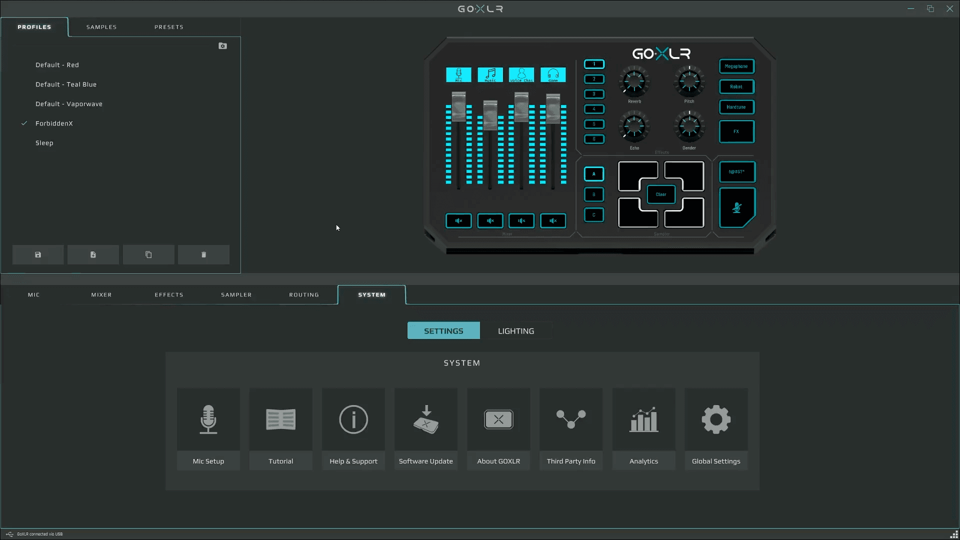
Task: Select effects preset button 4
Action: point(594,109)
